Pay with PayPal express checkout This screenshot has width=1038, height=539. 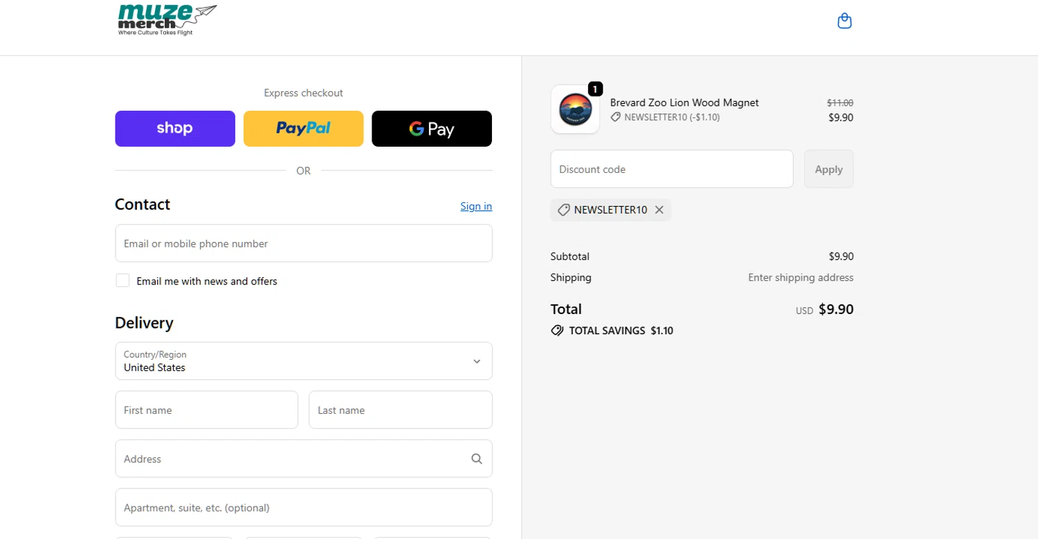(x=303, y=129)
